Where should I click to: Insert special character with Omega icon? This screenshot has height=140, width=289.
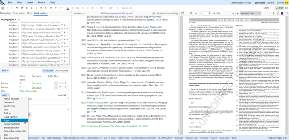(73, 8)
